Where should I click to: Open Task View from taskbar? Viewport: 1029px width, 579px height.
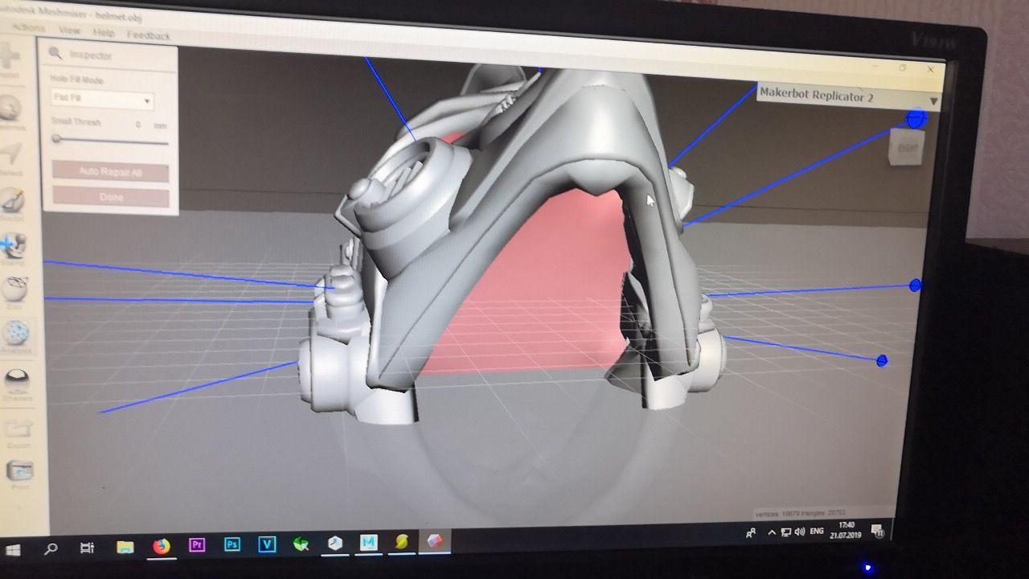click(x=87, y=548)
